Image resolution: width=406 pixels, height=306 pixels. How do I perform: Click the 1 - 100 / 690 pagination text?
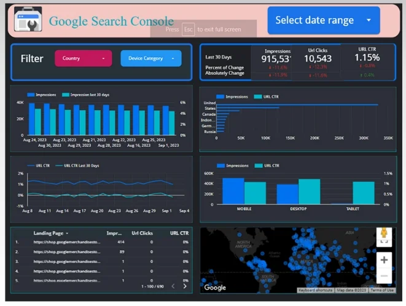[152, 286]
